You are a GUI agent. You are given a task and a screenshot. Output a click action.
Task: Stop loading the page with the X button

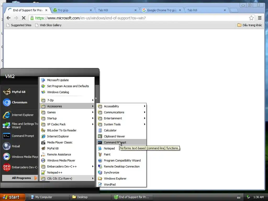coord(24,18)
